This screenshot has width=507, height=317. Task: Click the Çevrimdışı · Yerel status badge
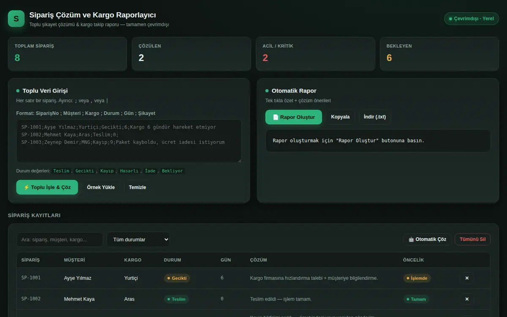pyautogui.click(x=472, y=19)
